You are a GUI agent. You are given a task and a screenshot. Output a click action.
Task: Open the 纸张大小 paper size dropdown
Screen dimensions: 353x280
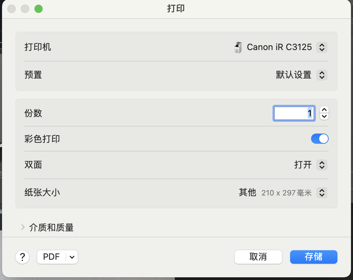(x=322, y=193)
